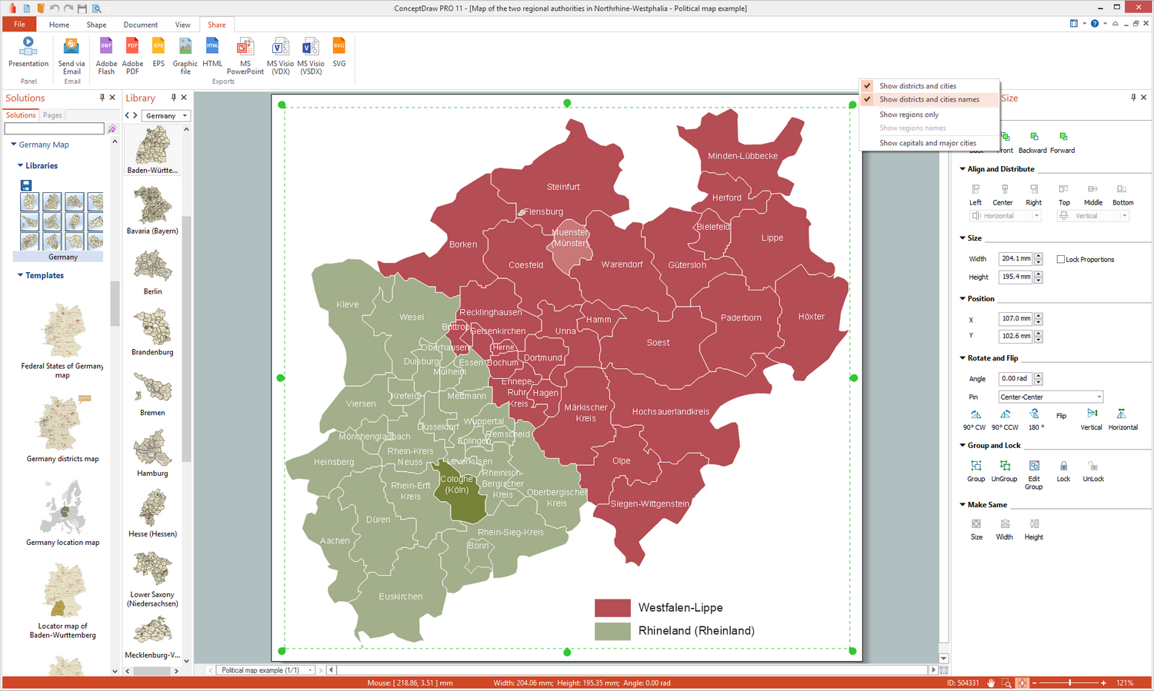The image size is (1154, 691).
Task: Open Germany districts map template
Action: [x=63, y=428]
